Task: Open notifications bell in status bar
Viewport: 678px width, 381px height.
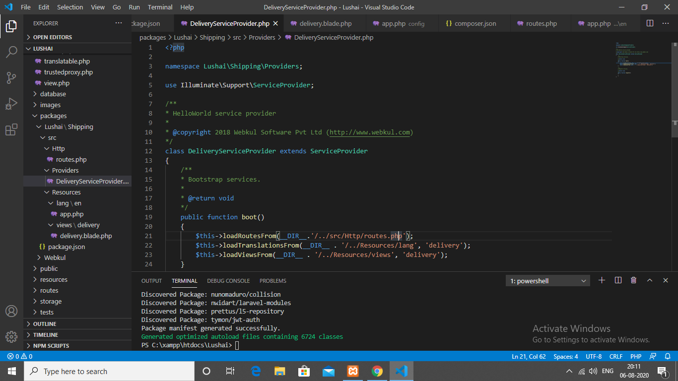Action: tap(667, 356)
